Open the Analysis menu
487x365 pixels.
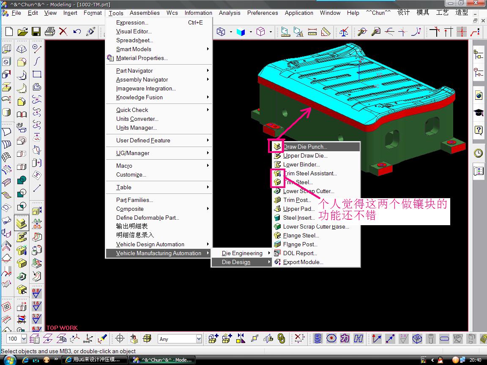coord(230,13)
